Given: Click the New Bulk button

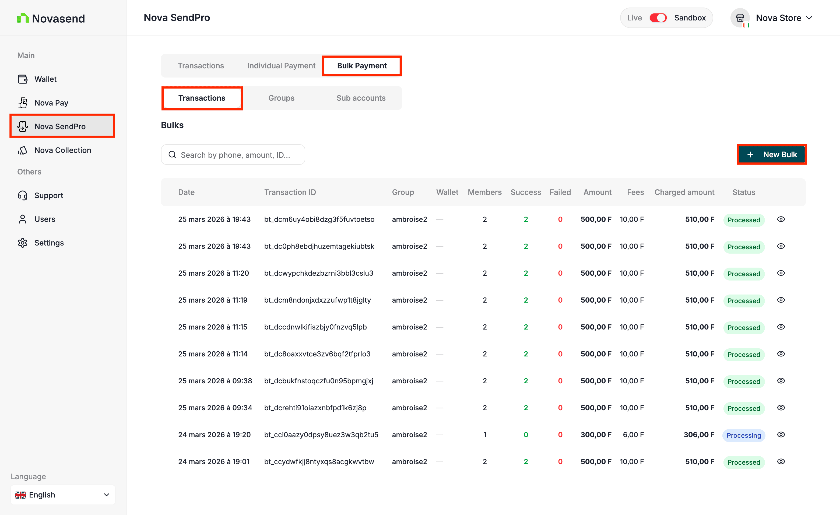Looking at the screenshot, I should pyautogui.click(x=772, y=155).
